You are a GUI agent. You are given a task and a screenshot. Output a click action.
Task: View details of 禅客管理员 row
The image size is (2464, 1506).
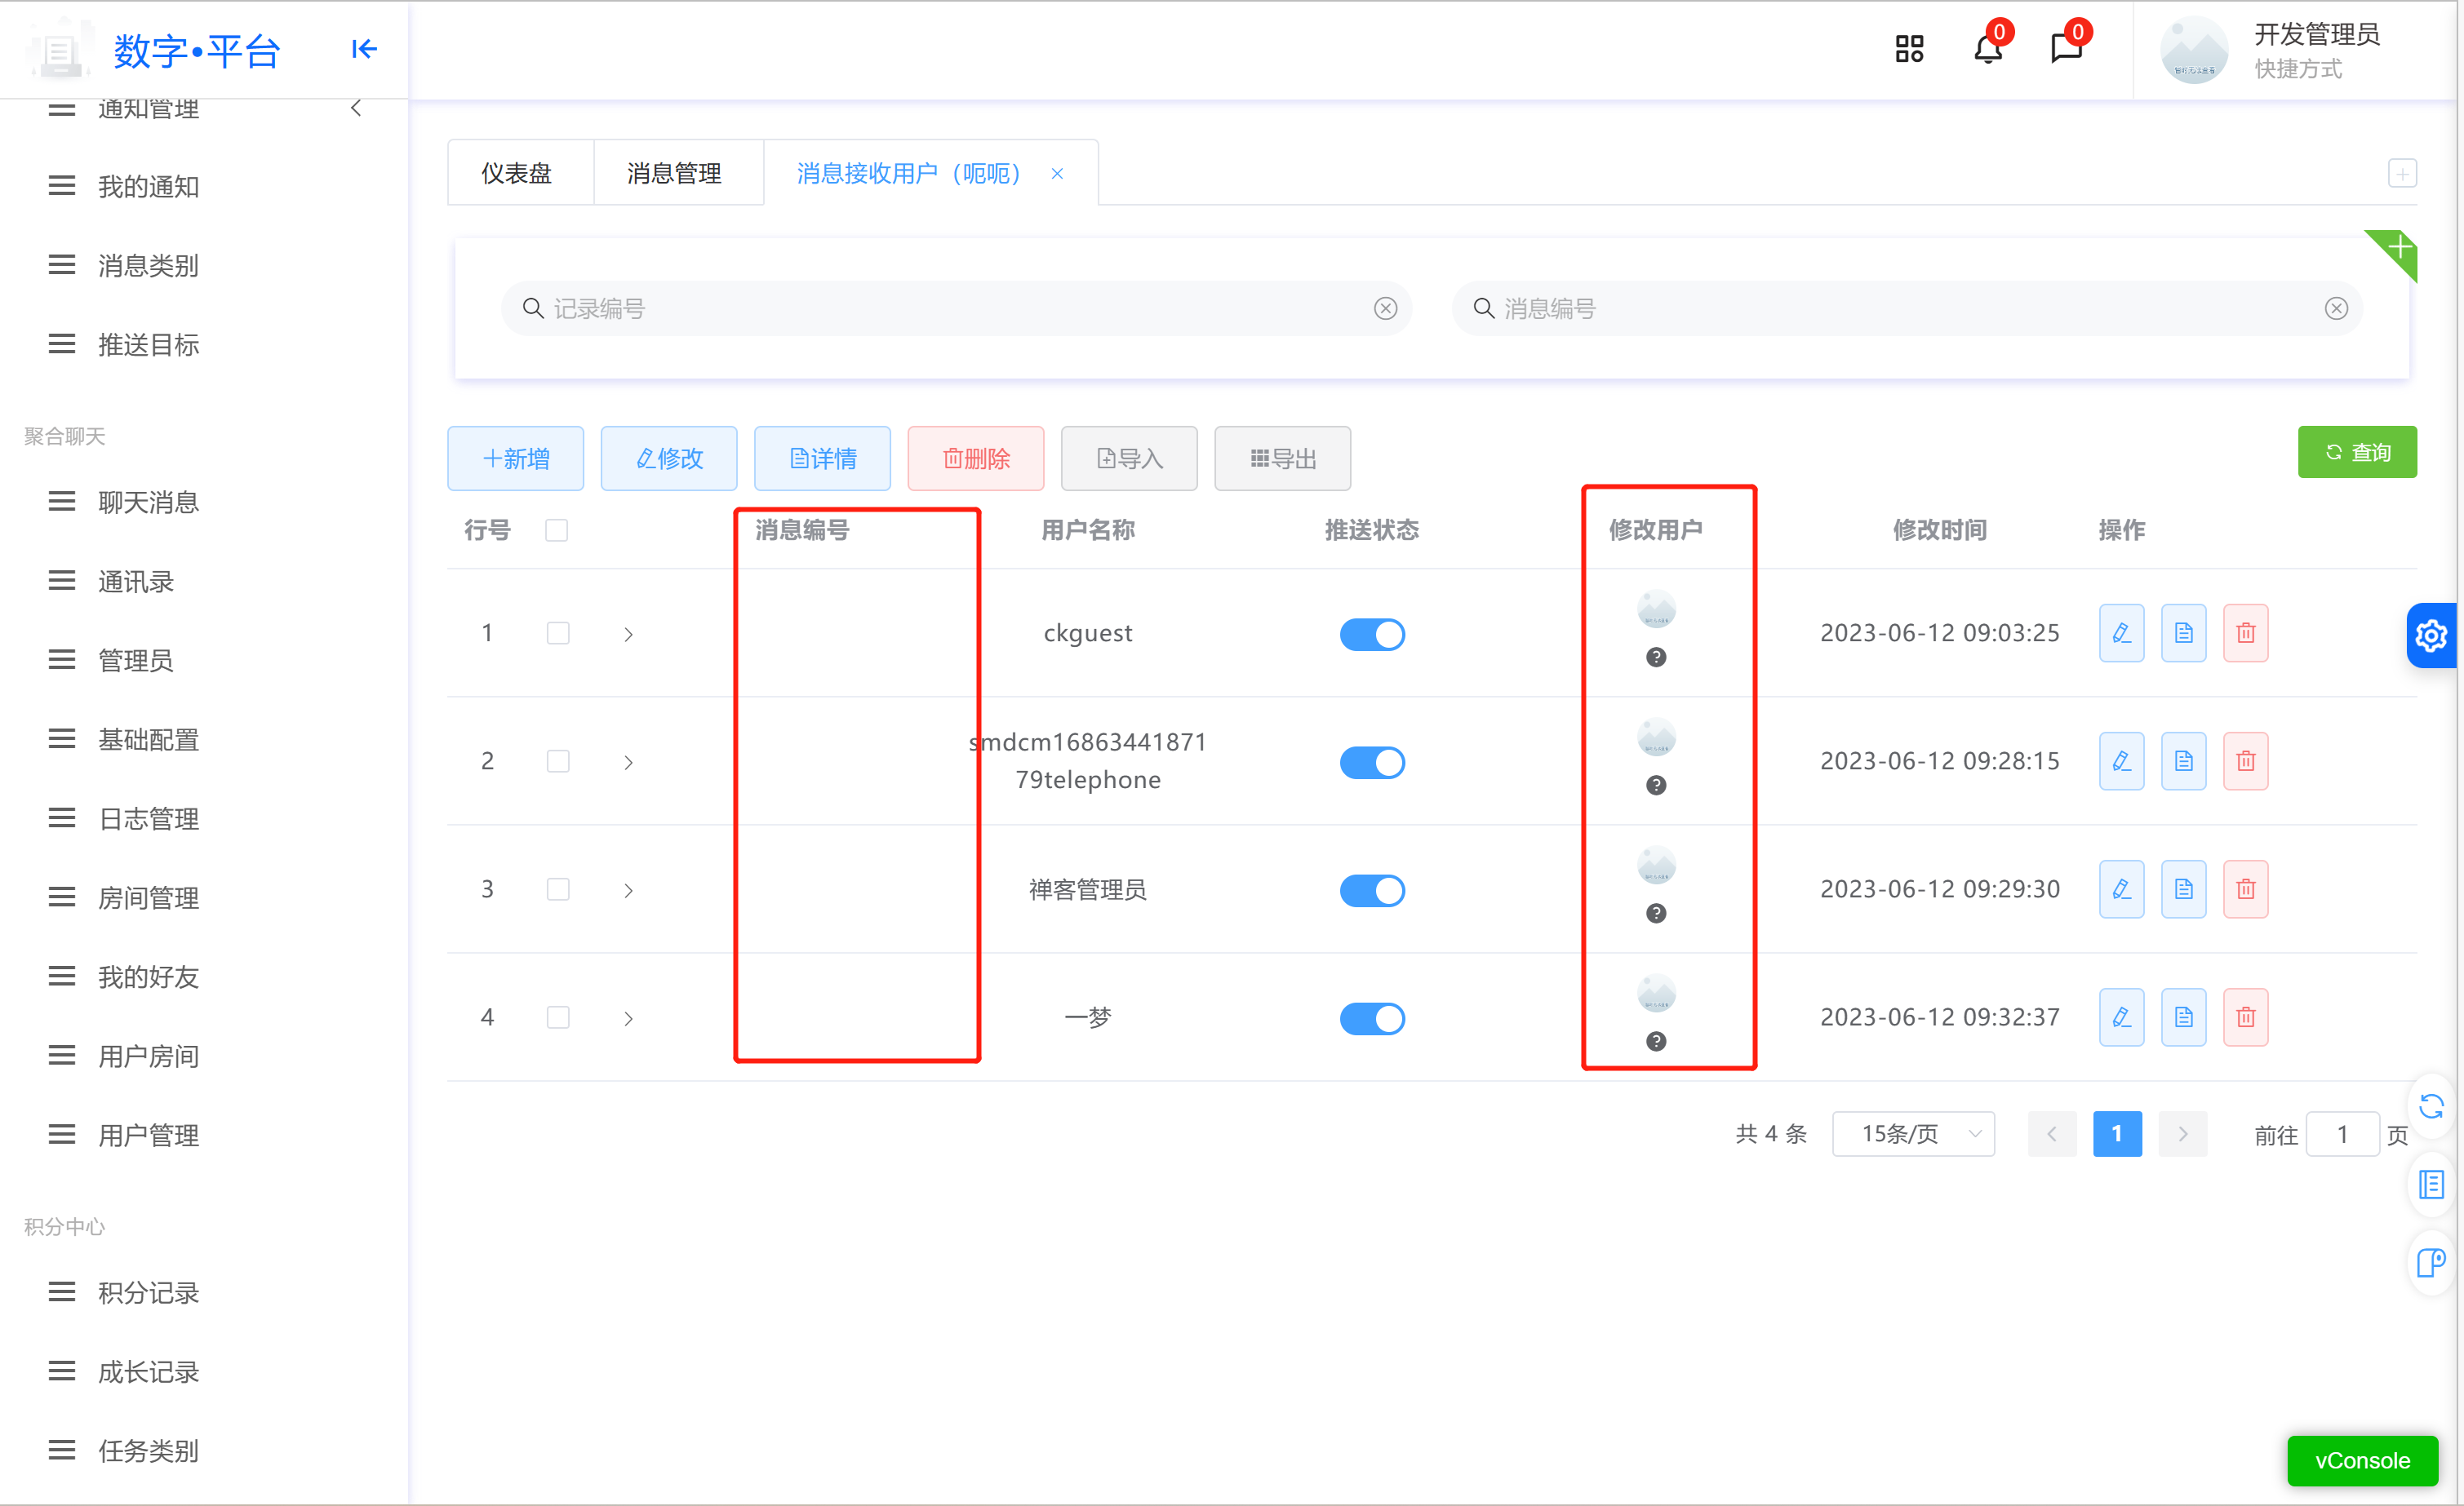click(2183, 888)
